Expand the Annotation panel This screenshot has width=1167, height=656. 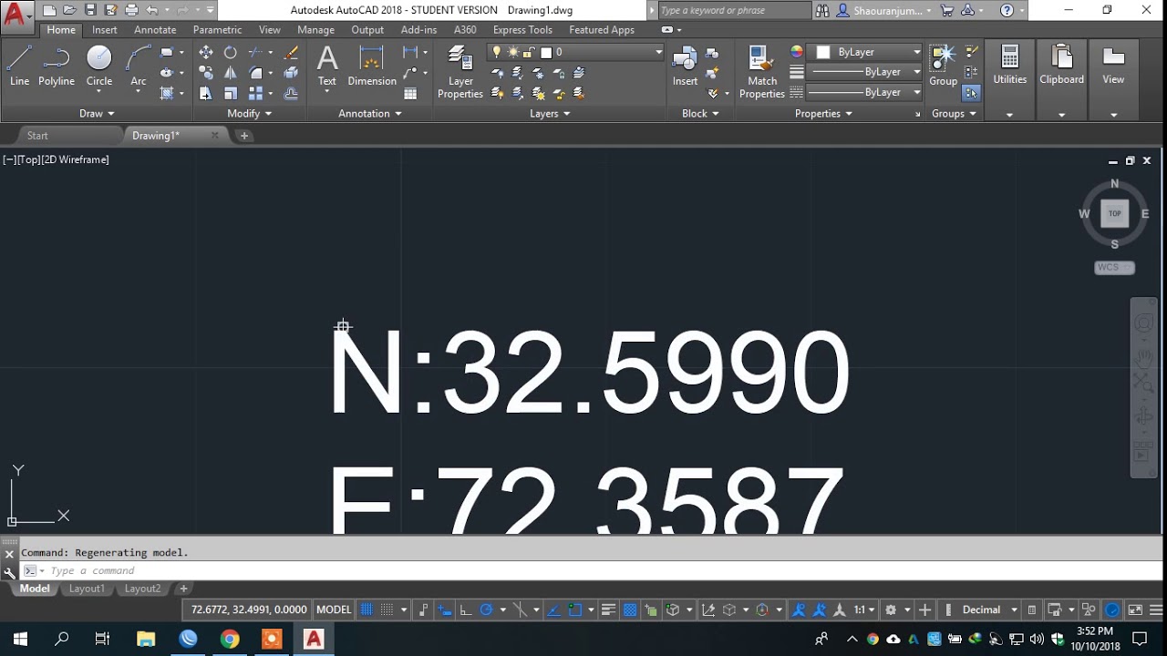[370, 113]
